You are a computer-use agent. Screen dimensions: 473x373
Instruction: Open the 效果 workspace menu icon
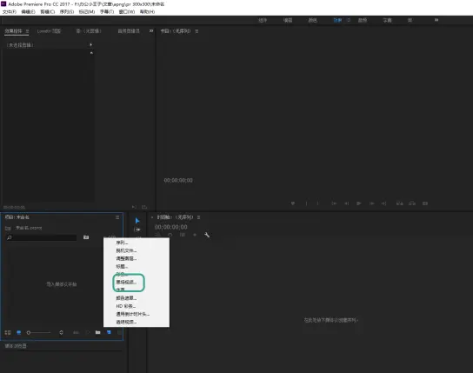[x=349, y=20]
